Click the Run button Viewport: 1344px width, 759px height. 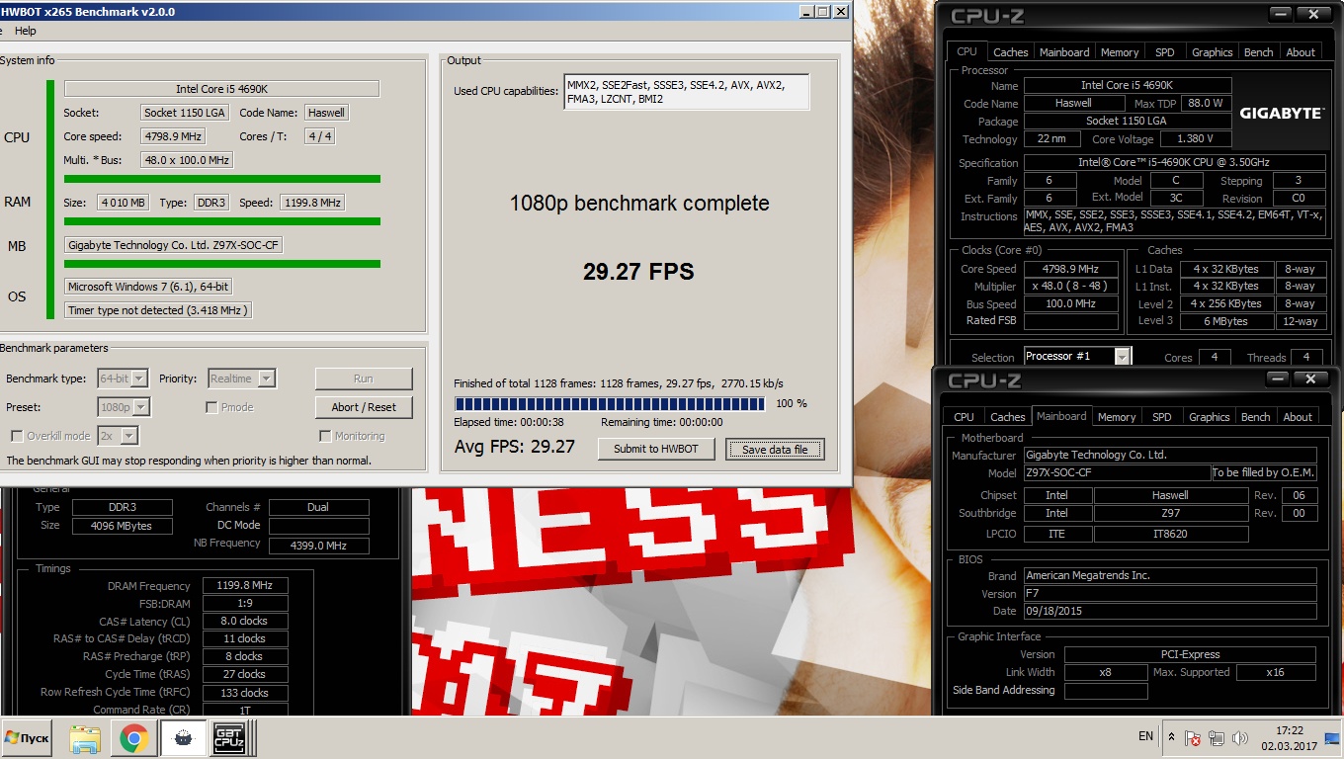tap(364, 379)
